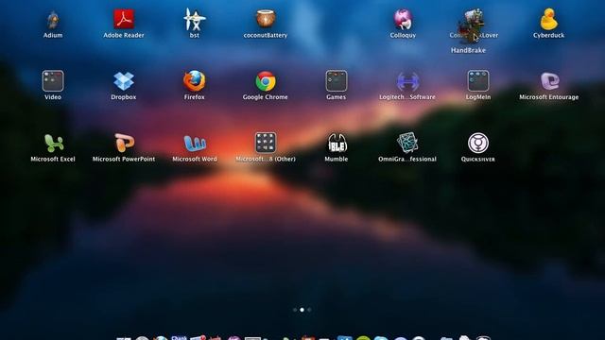Launch Google Chrome
The image size is (605, 340).
(266, 81)
